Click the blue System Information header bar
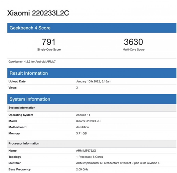Image resolution: width=177 pixels, height=173 pixels. (x=92, y=99)
